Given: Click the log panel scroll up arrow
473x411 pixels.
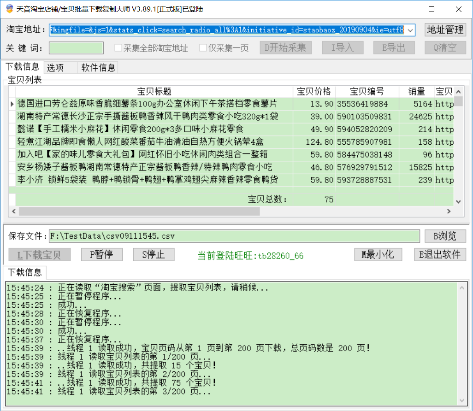Looking at the screenshot, I should [462, 288].
